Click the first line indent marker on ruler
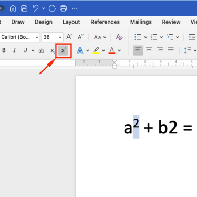 [115, 61]
